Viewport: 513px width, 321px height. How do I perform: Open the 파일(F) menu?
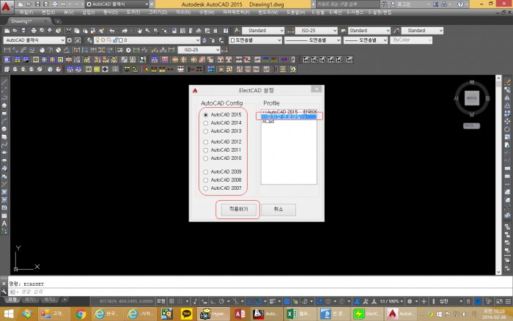pos(26,12)
